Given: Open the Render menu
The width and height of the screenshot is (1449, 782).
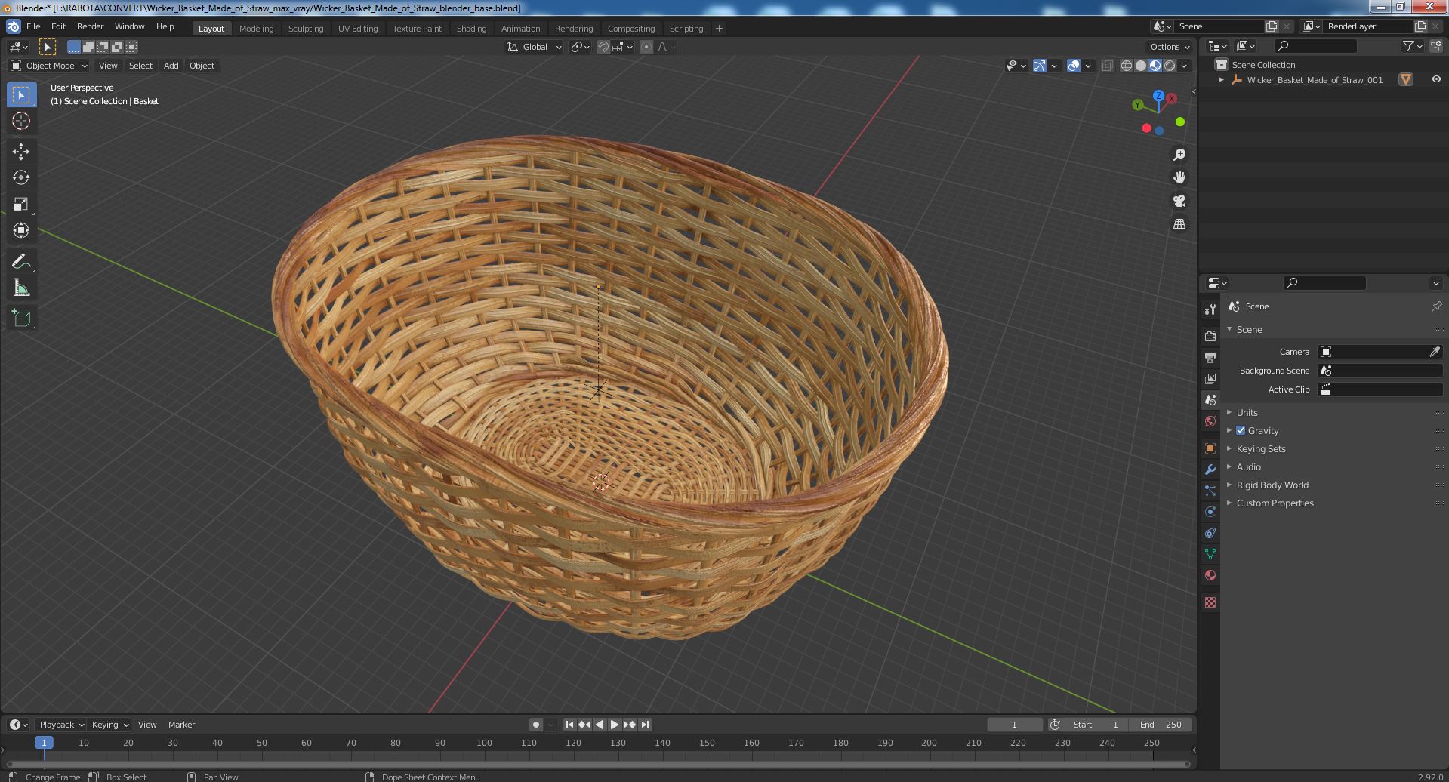Looking at the screenshot, I should pos(90,26).
